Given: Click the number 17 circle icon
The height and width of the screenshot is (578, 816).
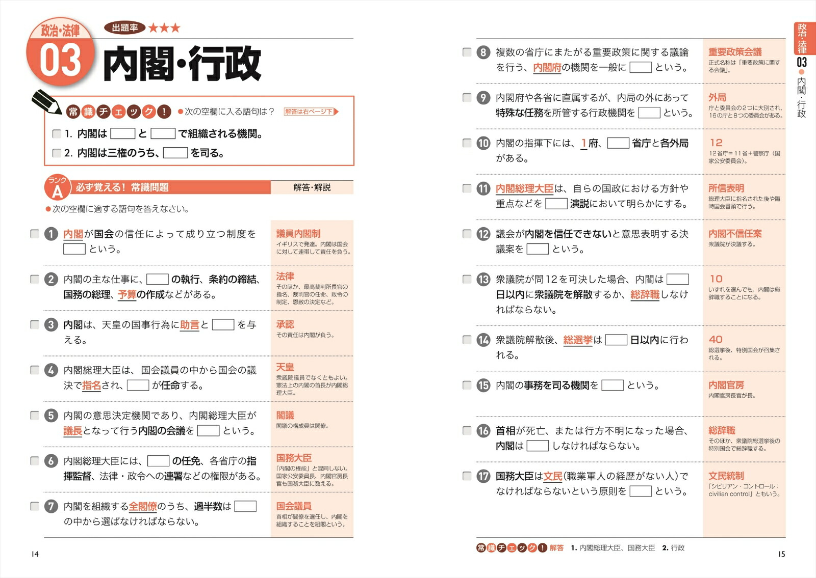Looking at the screenshot, I should [483, 476].
